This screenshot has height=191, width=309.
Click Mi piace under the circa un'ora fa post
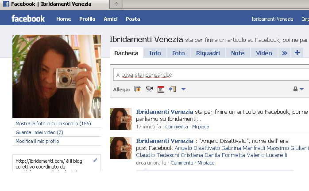(206, 163)
